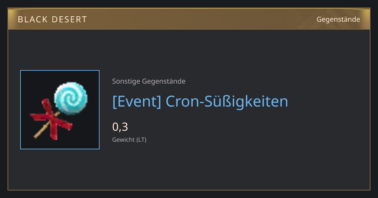Click the red ribbon bow on the lollipop
The image size is (378, 198).
(x=50, y=120)
